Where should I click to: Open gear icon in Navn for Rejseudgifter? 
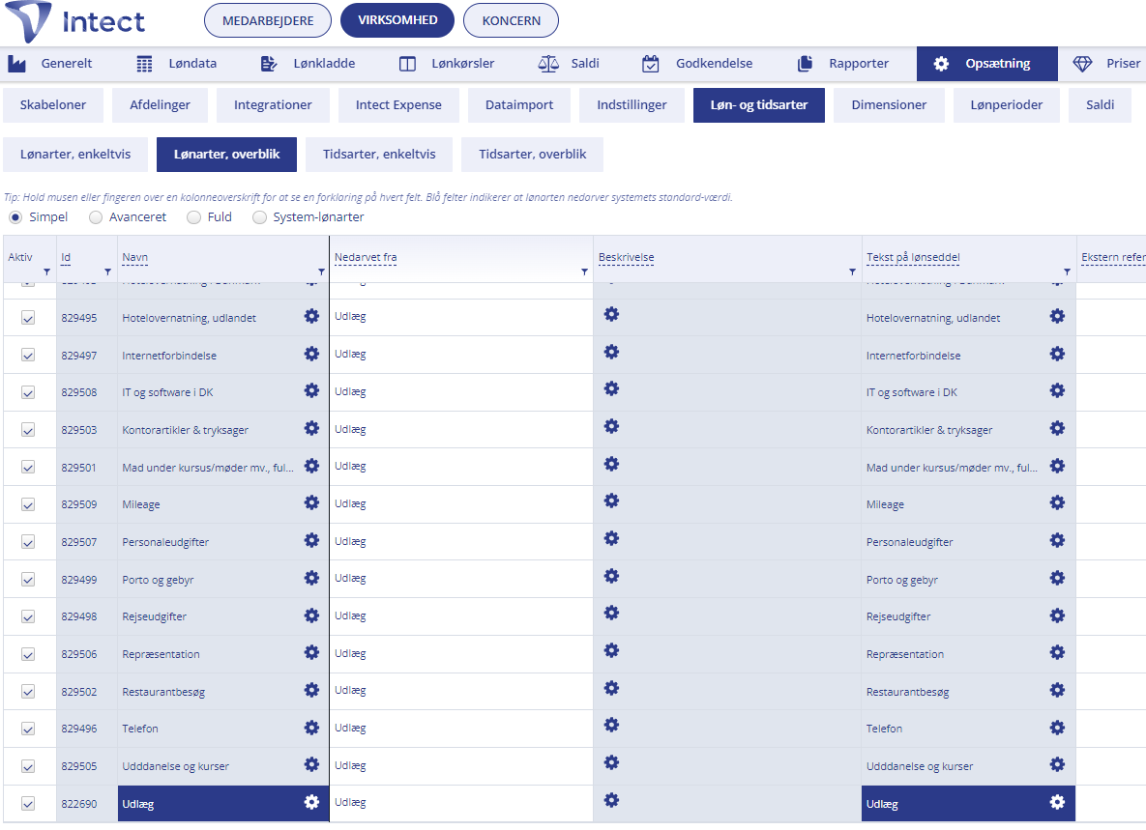311,615
